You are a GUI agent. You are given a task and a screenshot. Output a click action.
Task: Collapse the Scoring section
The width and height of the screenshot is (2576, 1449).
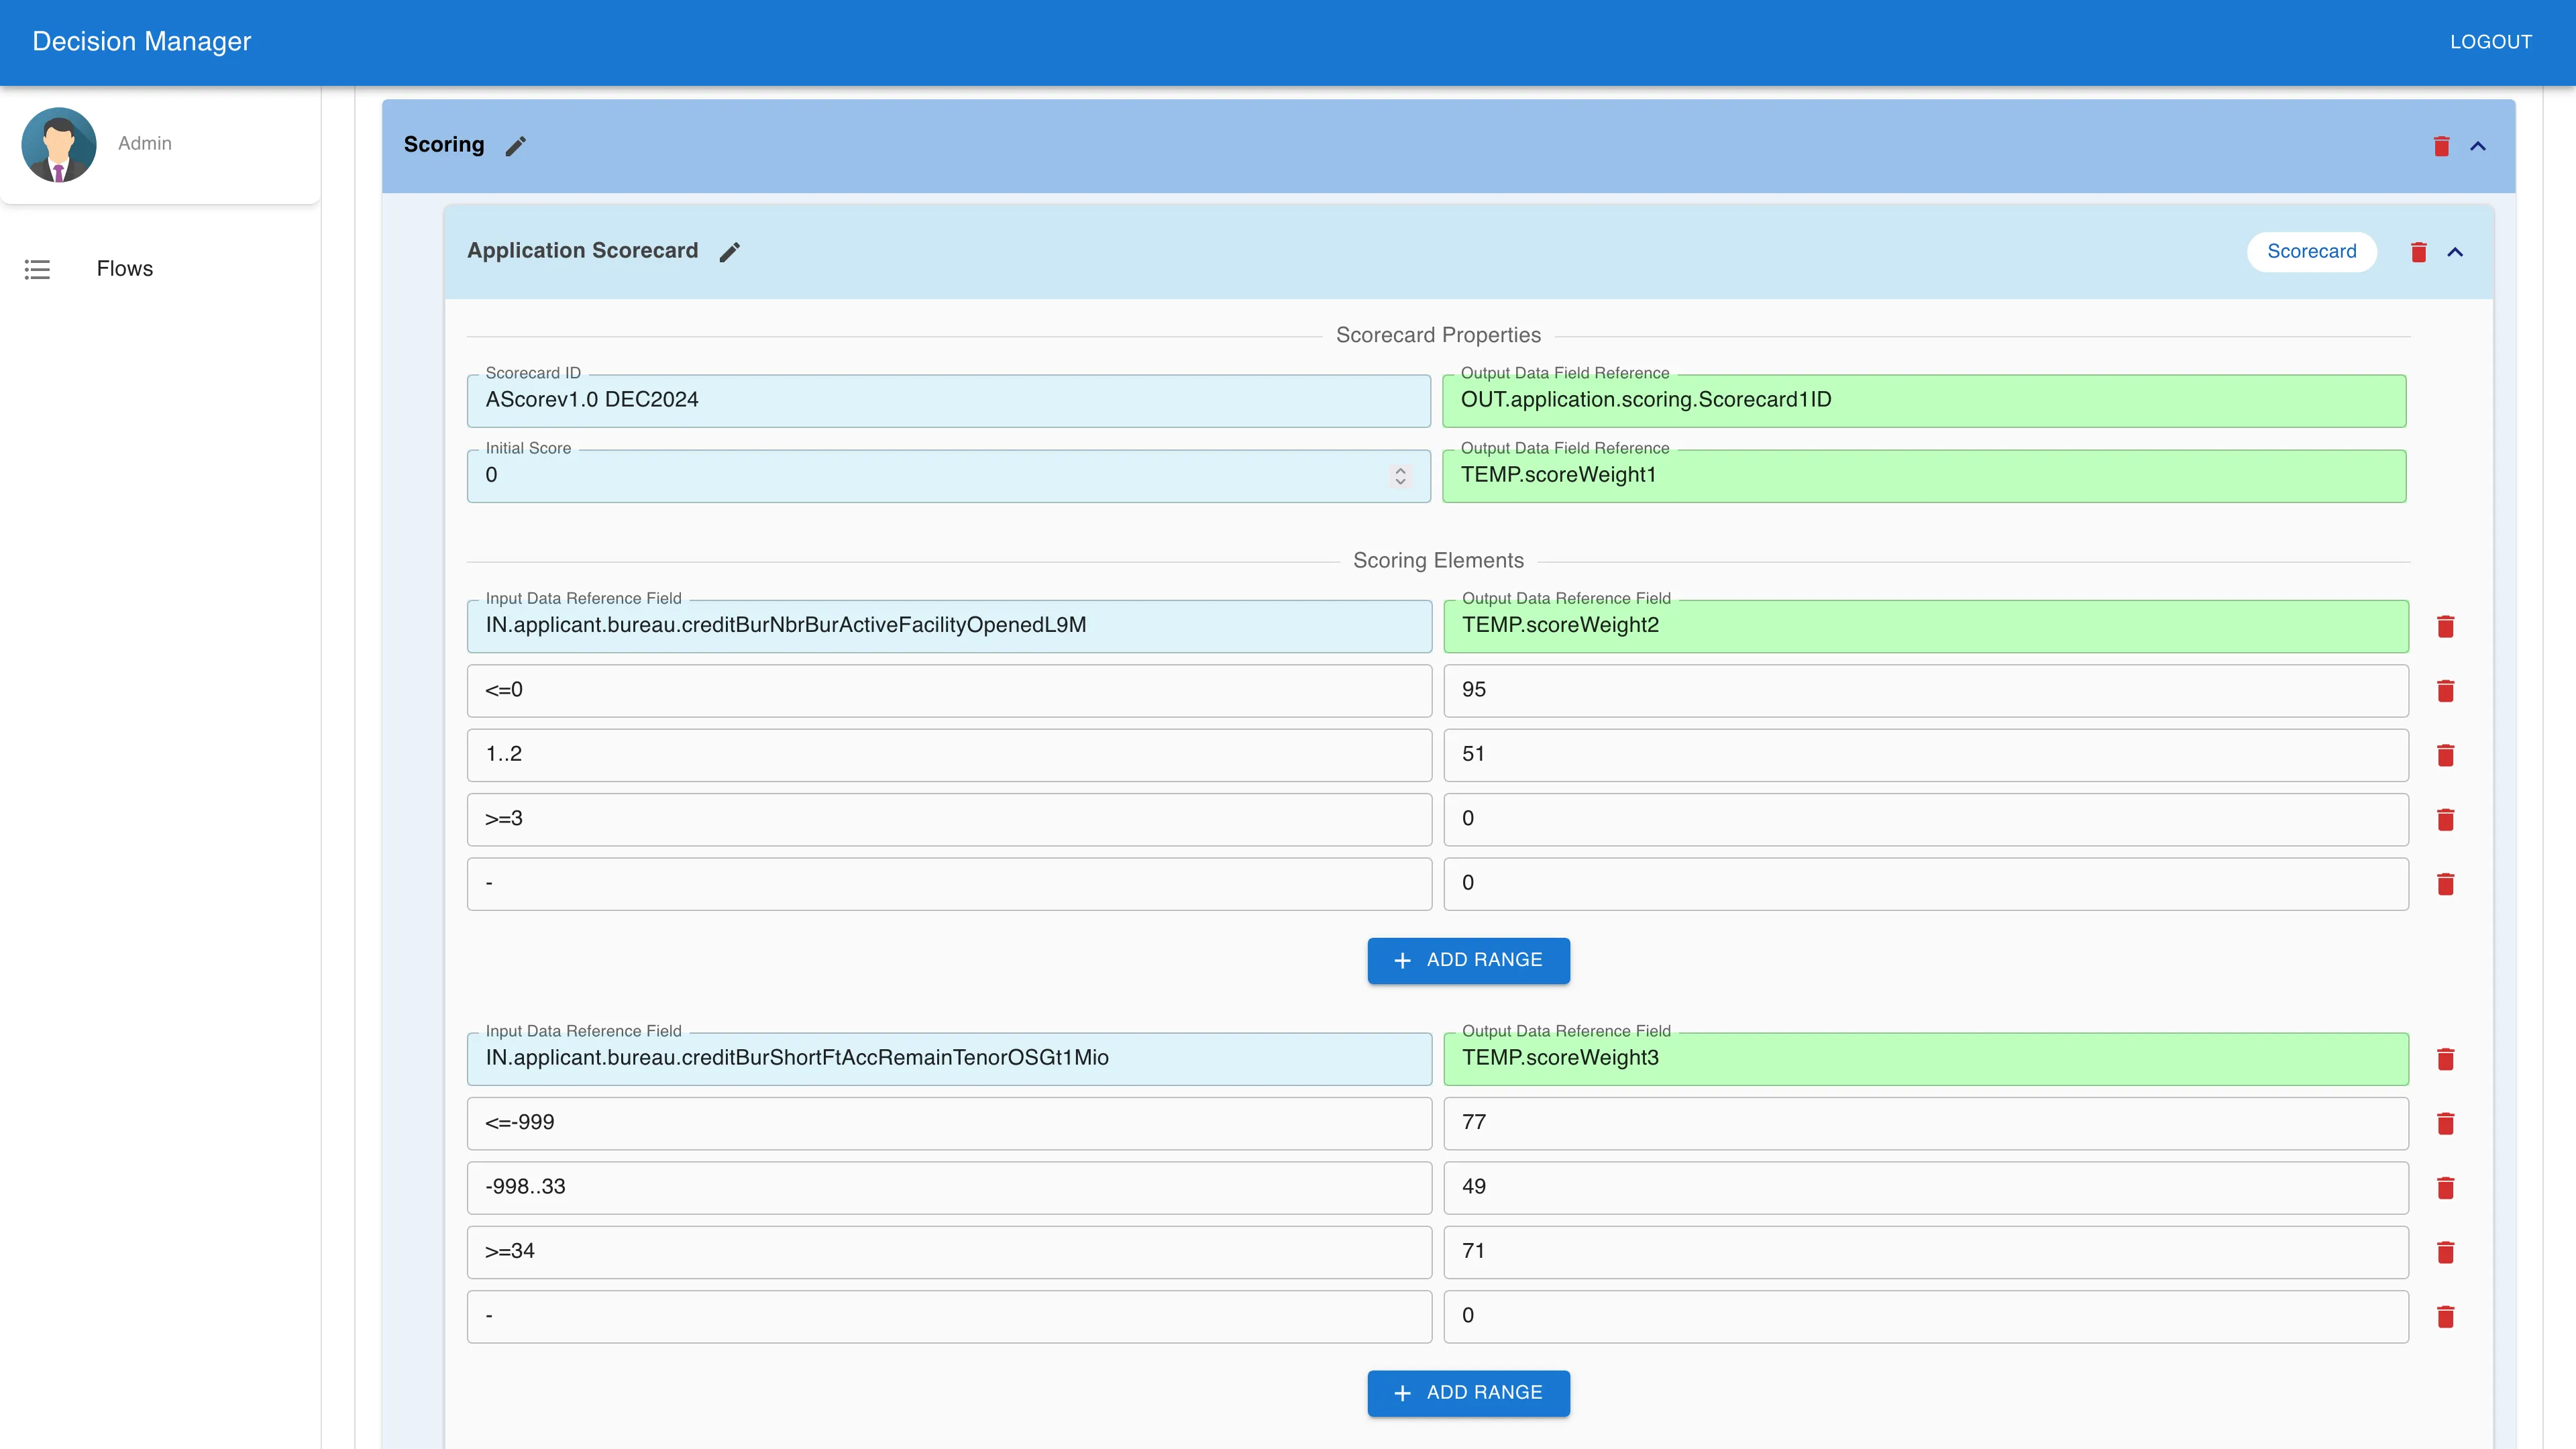click(2479, 146)
